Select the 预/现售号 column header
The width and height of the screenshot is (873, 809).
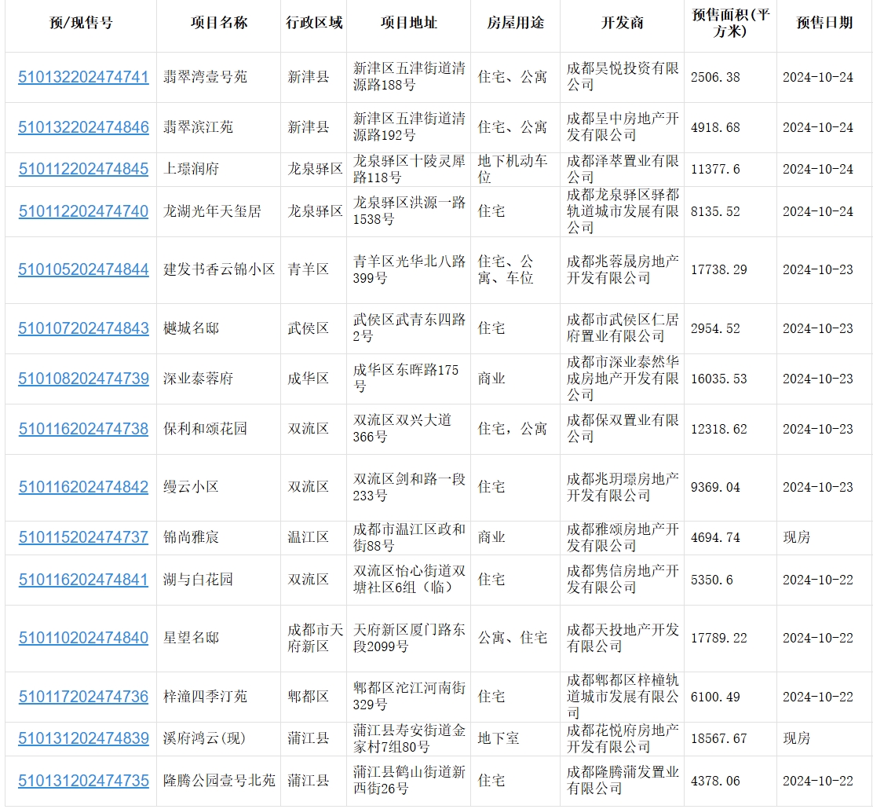pyautogui.click(x=81, y=23)
